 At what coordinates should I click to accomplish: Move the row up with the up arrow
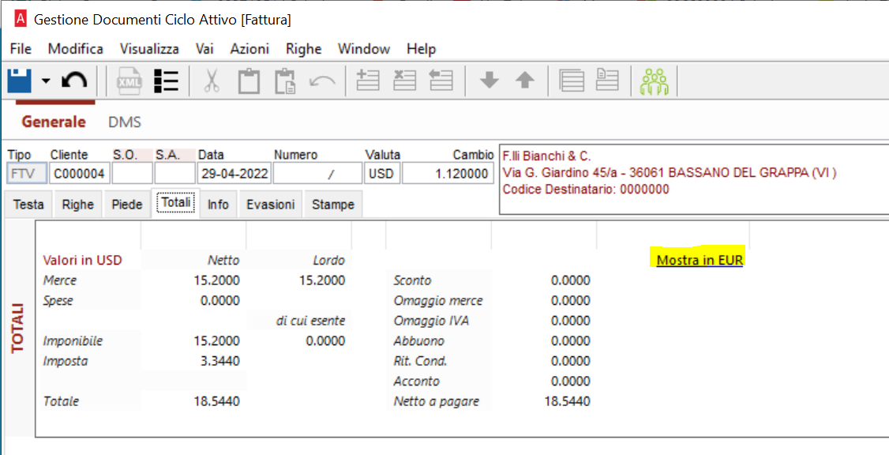tap(525, 81)
